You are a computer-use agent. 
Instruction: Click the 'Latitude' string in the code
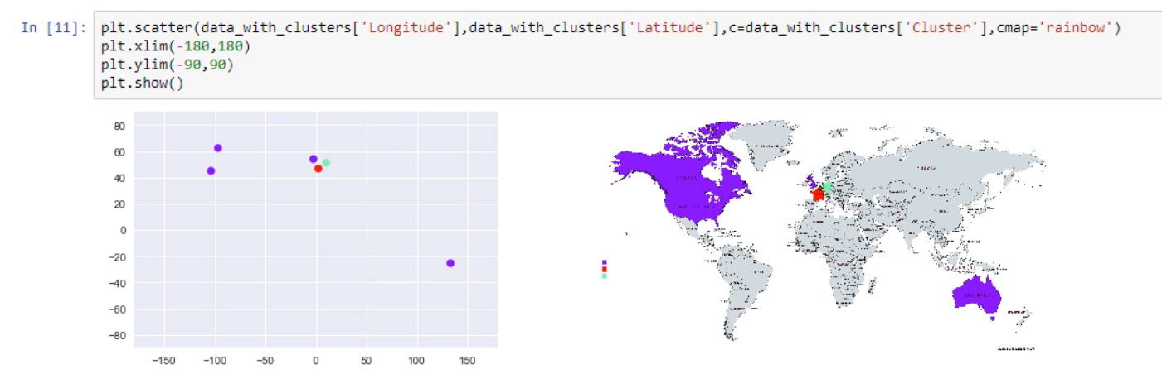[x=671, y=29]
